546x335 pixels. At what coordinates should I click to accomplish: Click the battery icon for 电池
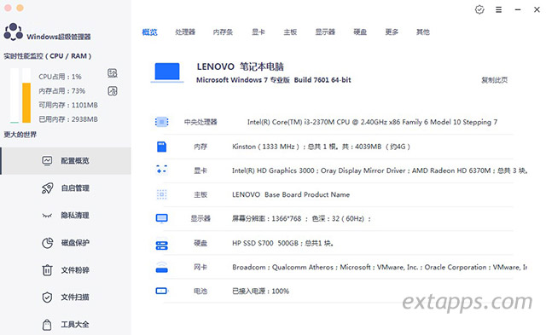pos(161,291)
